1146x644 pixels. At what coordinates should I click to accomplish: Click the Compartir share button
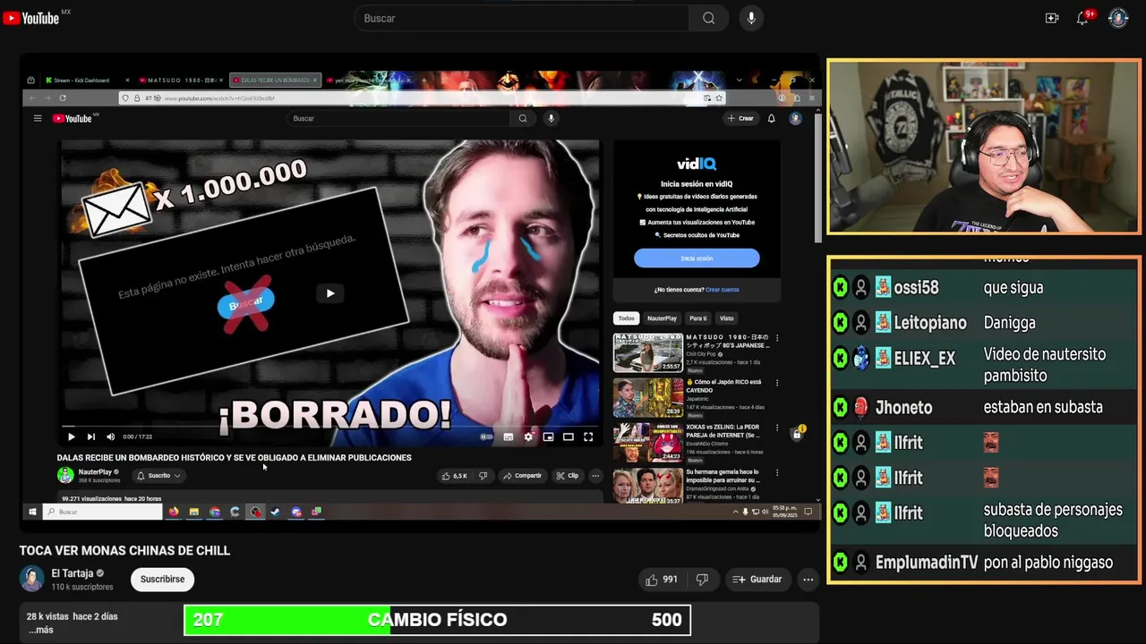point(522,476)
